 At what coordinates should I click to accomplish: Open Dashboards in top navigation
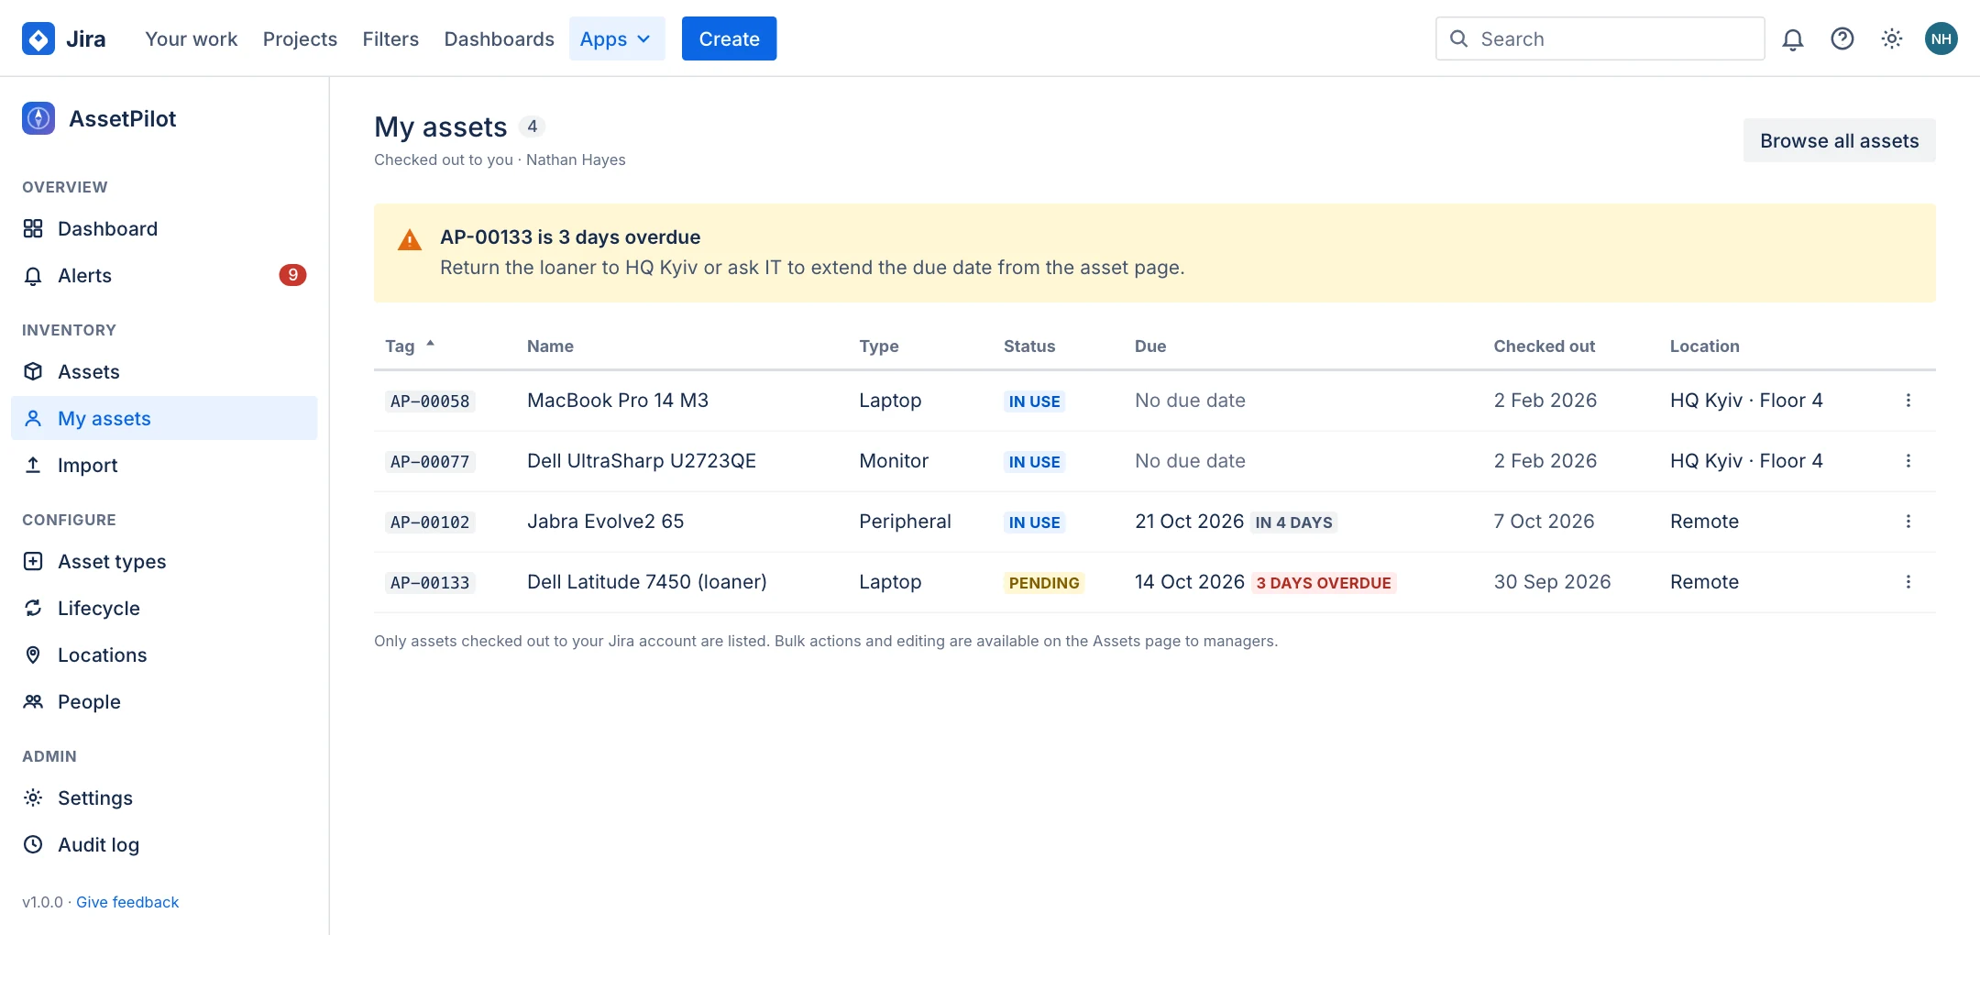click(499, 38)
